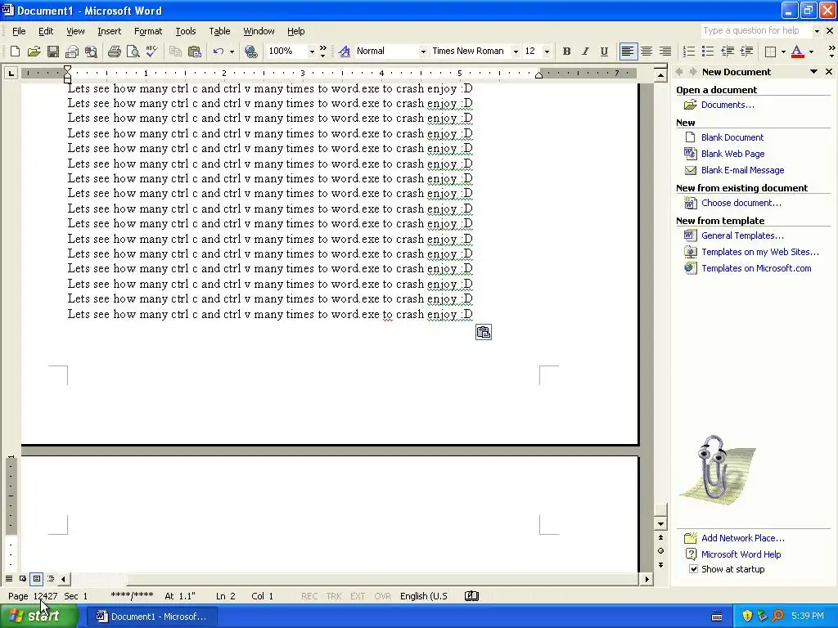This screenshot has height=628, width=838.
Task: Decrease the paragraph indent
Action: click(728, 52)
